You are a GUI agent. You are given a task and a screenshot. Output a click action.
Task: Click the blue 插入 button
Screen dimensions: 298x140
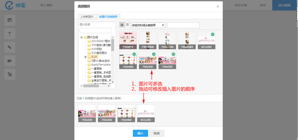140,133
